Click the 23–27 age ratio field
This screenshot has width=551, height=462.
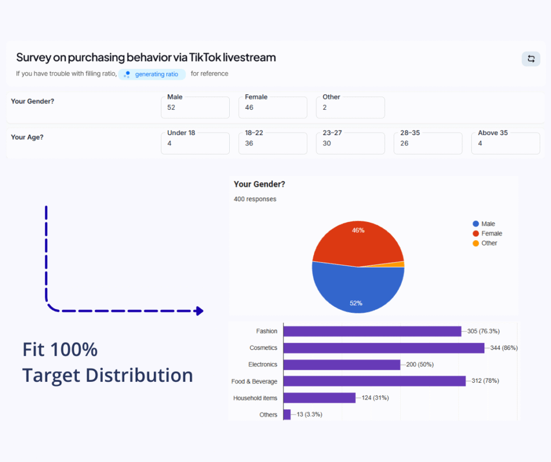[350, 143]
